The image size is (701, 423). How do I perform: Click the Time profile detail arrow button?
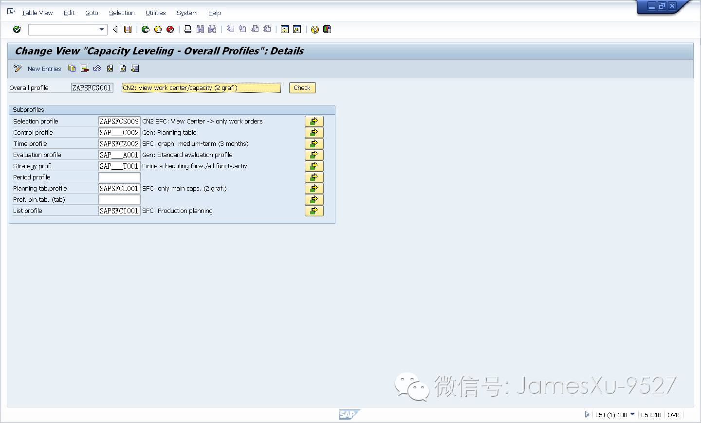(x=314, y=144)
